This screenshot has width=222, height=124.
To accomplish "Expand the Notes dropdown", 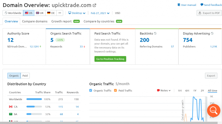I will pyautogui.click(x=164, y=91).
